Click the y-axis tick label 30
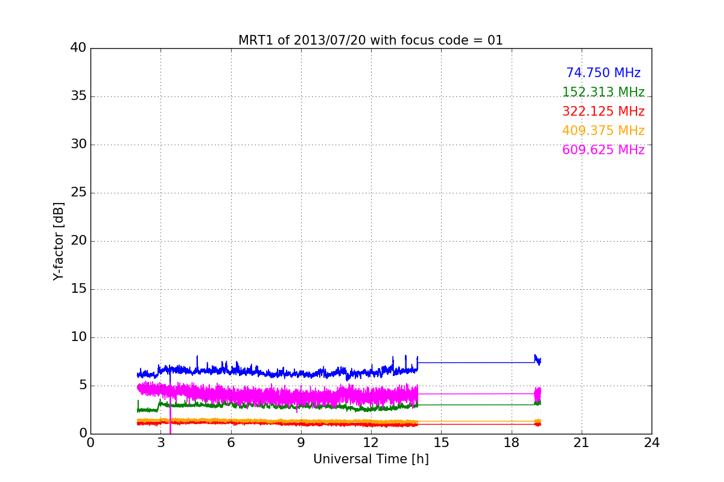 (x=78, y=145)
